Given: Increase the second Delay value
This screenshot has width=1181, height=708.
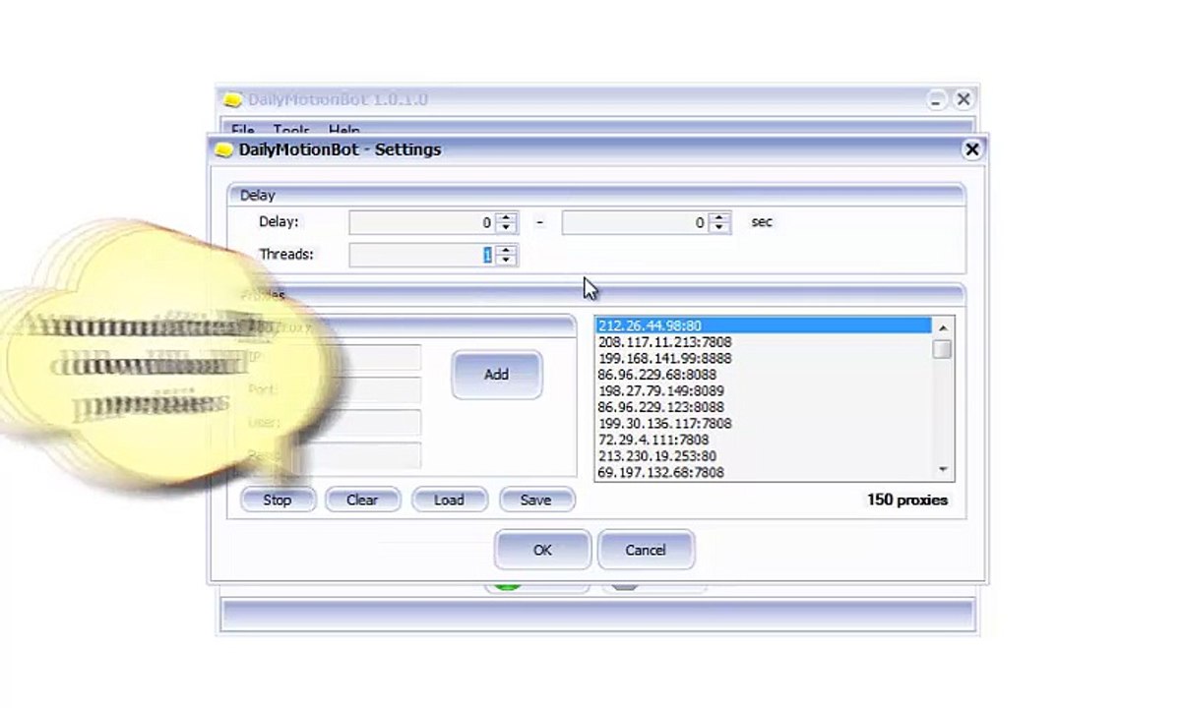Looking at the screenshot, I should (x=719, y=218).
